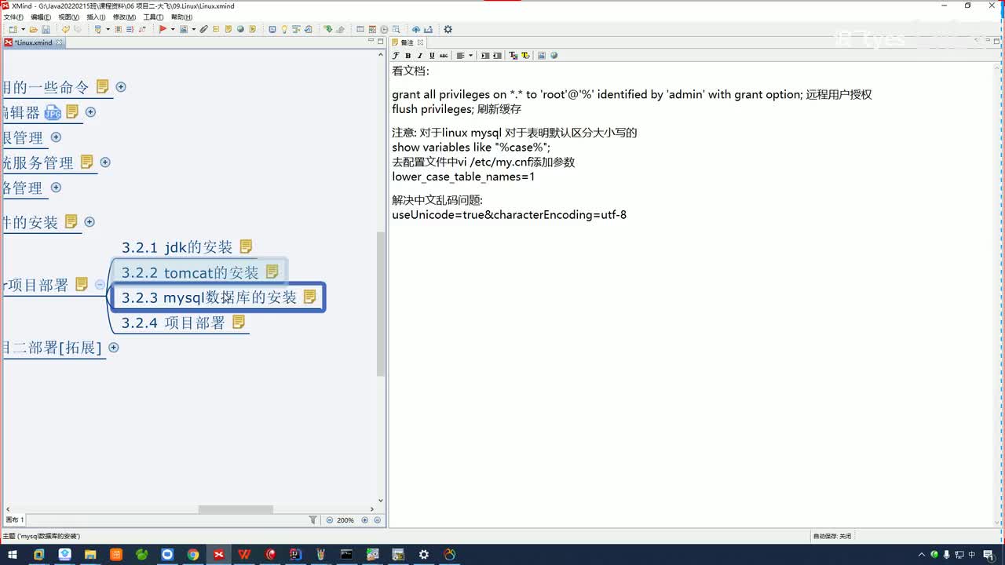The image size is (1005, 565).
Task: Click the settings gear in main toolbar
Action: 448,30
